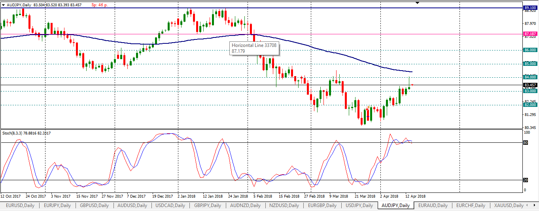Click the 5 Feb 2018 date label

(263, 196)
